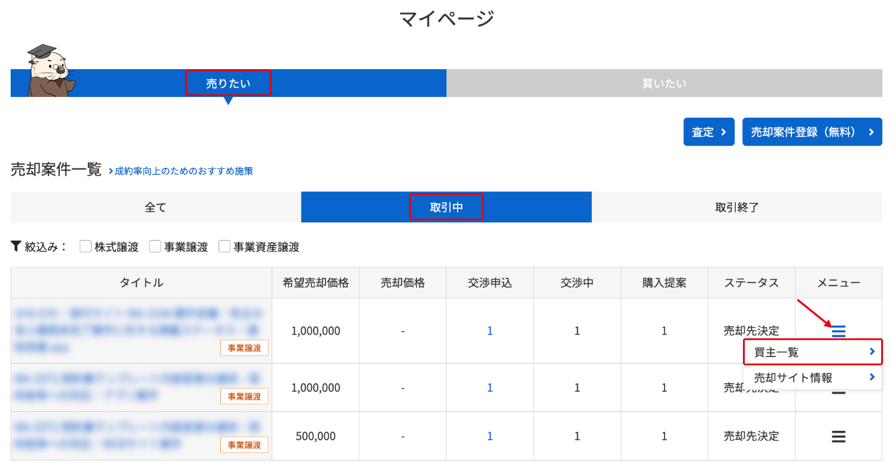Click 売却先決定 status in the 500,000 row

pyautogui.click(x=751, y=436)
